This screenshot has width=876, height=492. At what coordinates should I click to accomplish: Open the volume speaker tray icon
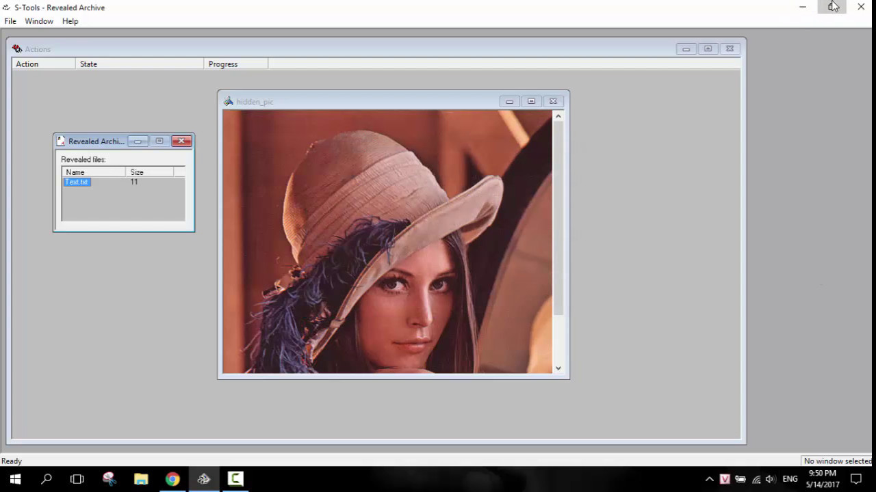(771, 479)
